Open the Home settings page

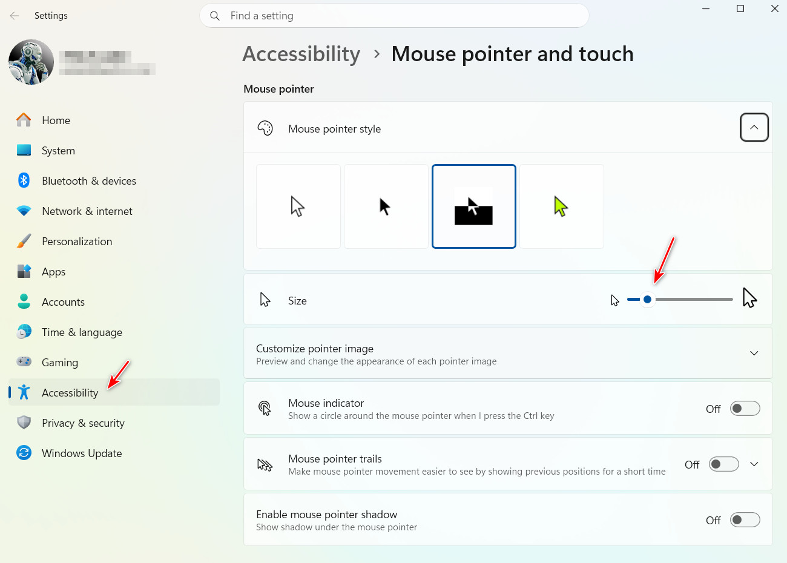[114, 120]
